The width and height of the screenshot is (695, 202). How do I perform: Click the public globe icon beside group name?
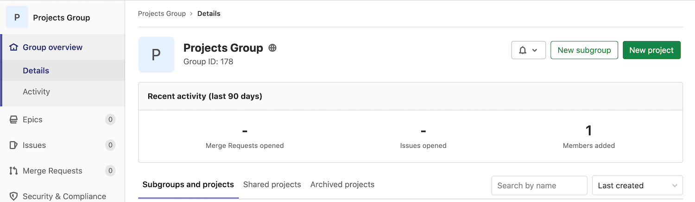272,48
